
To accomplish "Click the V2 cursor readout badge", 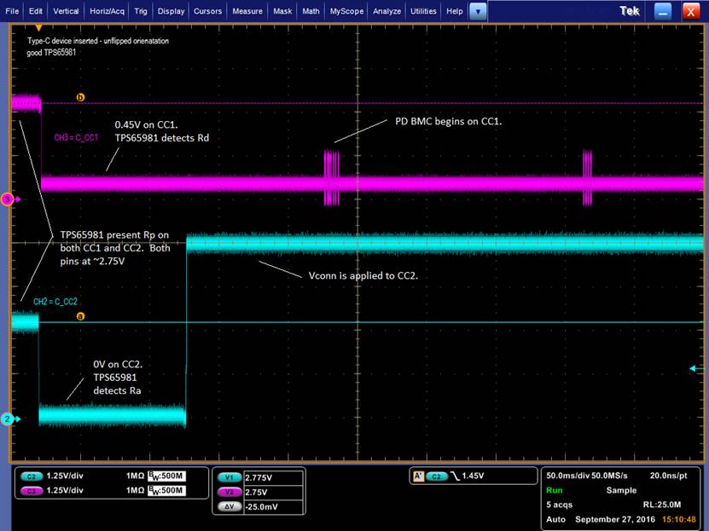I will (x=230, y=492).
